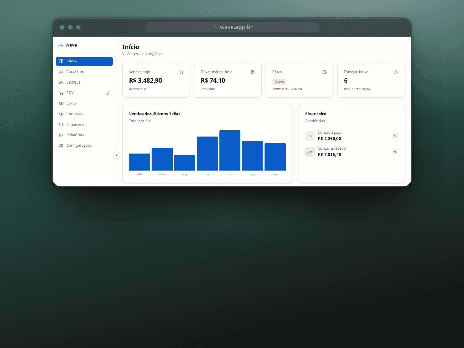
Task: Open the Início sidebar item
Action: click(x=84, y=61)
